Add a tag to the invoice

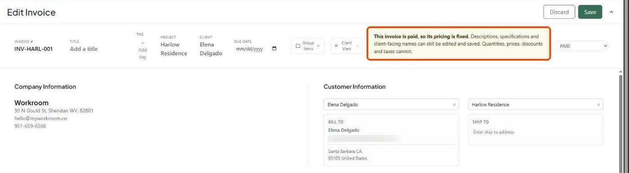pyautogui.click(x=142, y=50)
